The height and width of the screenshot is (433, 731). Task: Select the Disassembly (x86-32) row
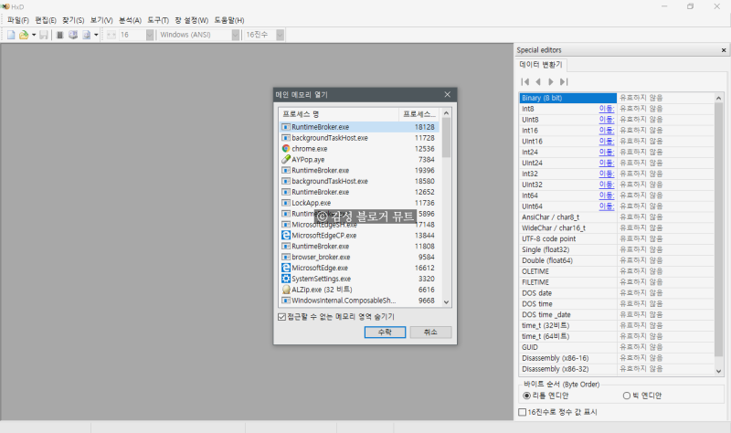point(616,369)
